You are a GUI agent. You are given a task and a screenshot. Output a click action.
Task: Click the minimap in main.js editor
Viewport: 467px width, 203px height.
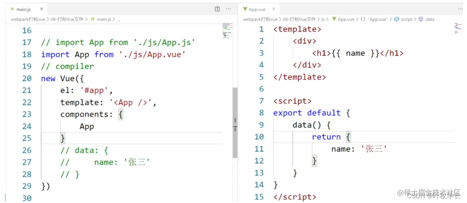[227, 31]
